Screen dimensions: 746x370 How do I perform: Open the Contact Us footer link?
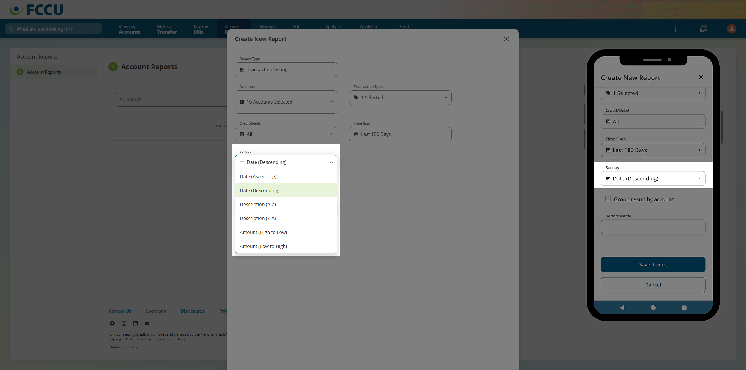click(x=120, y=311)
